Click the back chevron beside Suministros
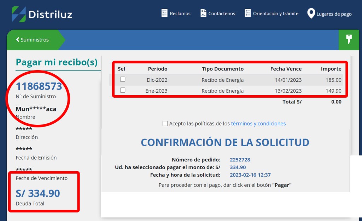Screen dimensions: 362x221 [18, 40]
